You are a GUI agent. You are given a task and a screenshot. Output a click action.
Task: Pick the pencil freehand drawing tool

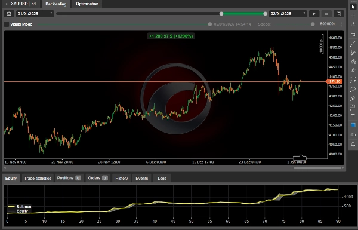tap(353, 53)
